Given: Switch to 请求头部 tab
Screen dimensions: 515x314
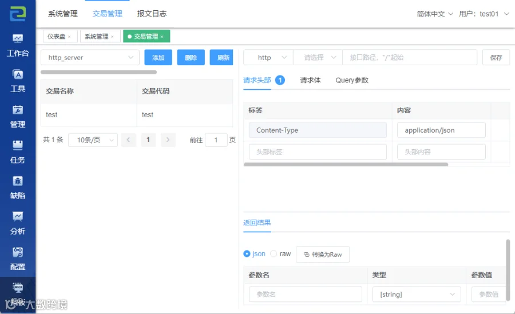Looking at the screenshot, I should [x=257, y=80].
